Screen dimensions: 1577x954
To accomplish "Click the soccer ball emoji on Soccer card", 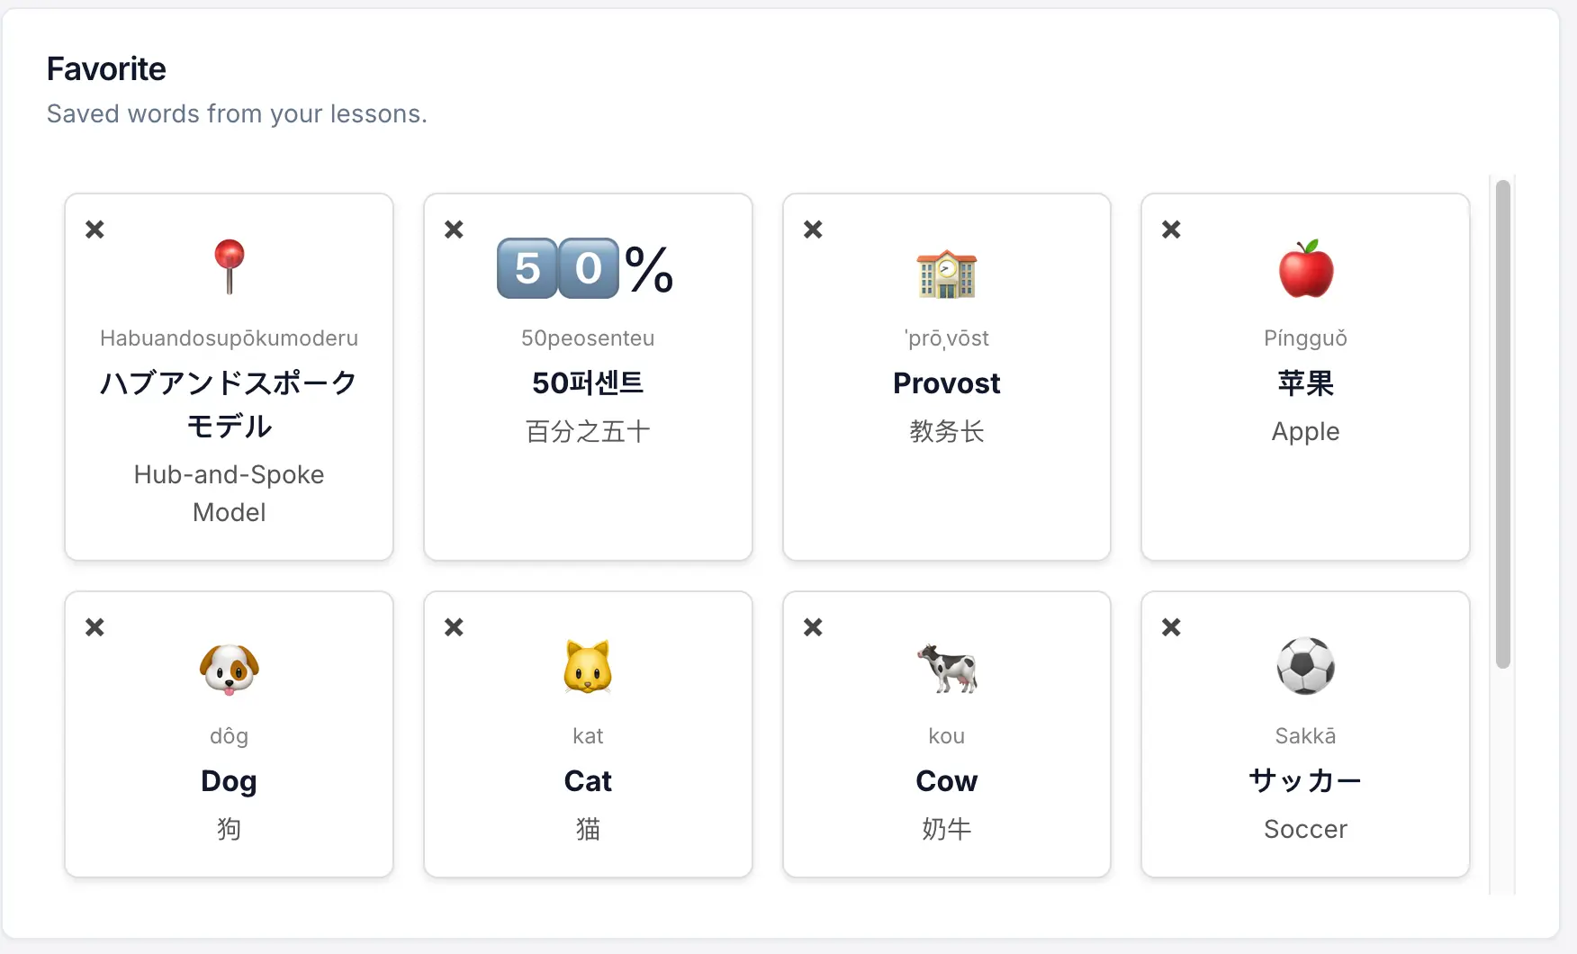I will (1305, 667).
